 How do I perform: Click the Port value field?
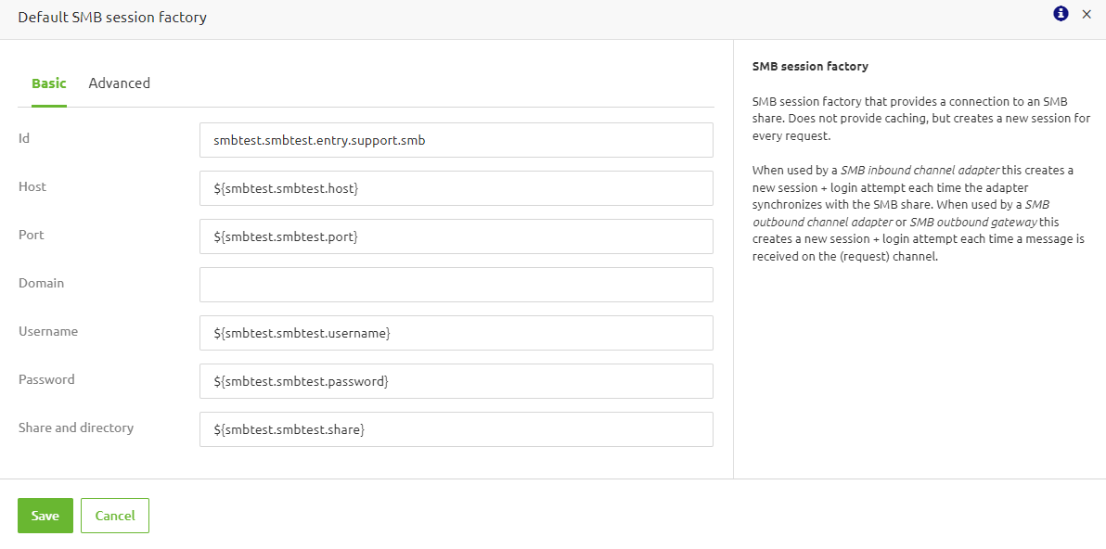(456, 236)
